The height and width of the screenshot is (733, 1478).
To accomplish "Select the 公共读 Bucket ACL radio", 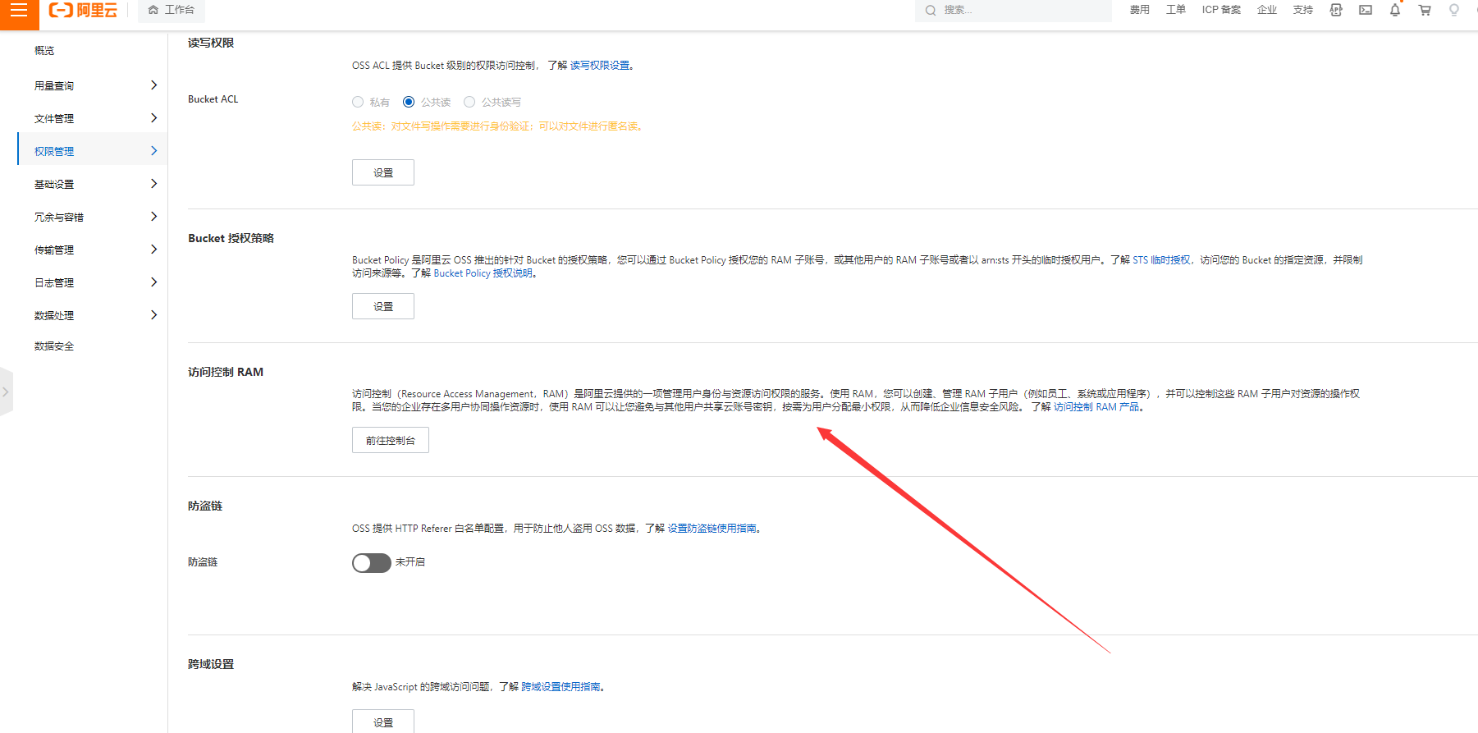I will click(x=409, y=102).
